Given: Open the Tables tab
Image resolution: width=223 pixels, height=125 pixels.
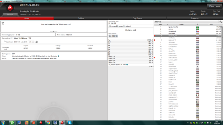Looking at the screenshot, I should tap(81, 18).
